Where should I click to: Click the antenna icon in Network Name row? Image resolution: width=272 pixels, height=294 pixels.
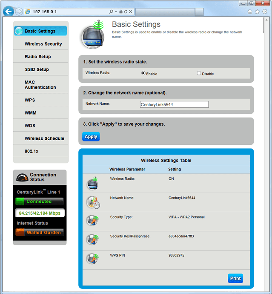pyautogui.click(x=93, y=202)
